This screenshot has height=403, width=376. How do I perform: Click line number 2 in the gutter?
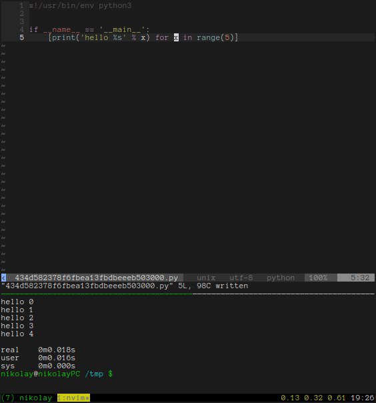(x=21, y=13)
